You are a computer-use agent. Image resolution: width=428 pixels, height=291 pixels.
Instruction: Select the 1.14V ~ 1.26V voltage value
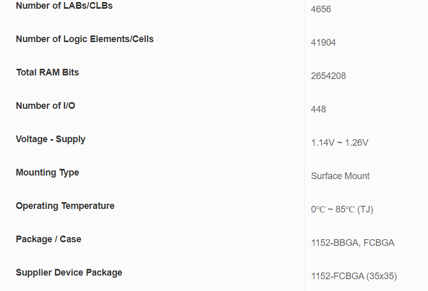tap(340, 143)
